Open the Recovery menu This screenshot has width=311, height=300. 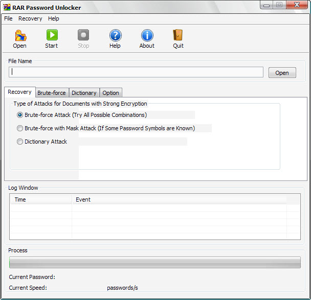pyautogui.click(x=30, y=18)
